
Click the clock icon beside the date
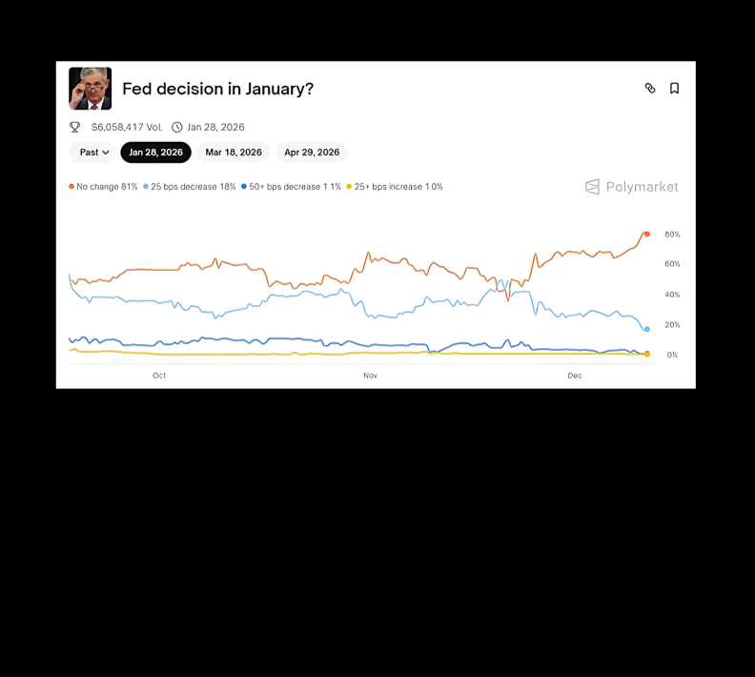tap(177, 127)
